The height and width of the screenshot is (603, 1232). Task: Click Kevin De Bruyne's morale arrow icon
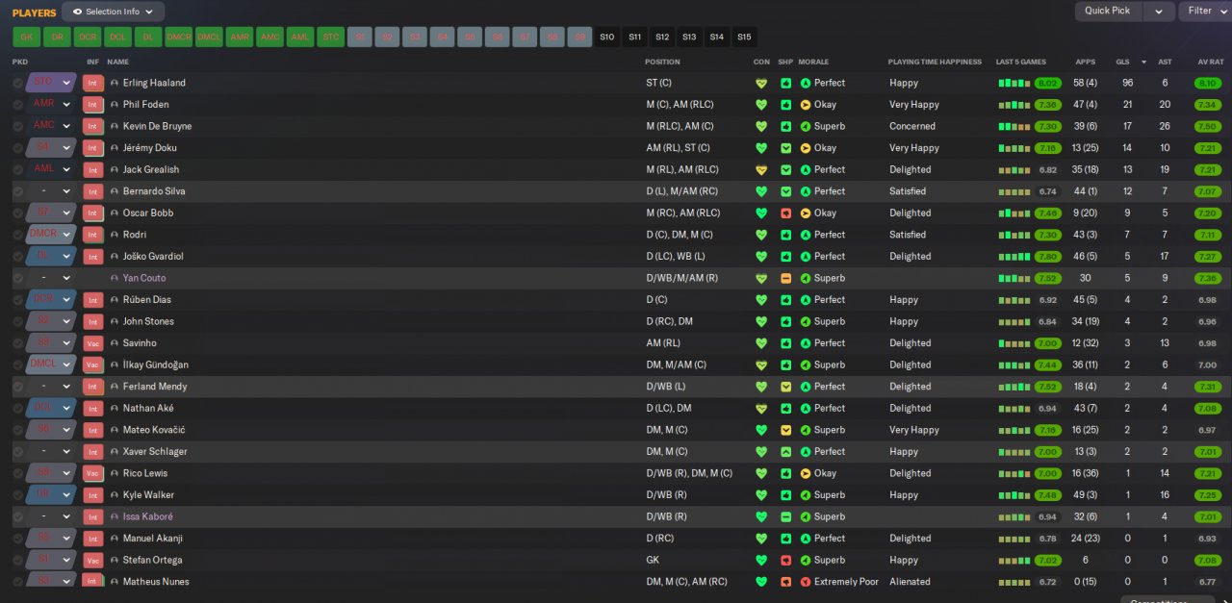point(806,126)
